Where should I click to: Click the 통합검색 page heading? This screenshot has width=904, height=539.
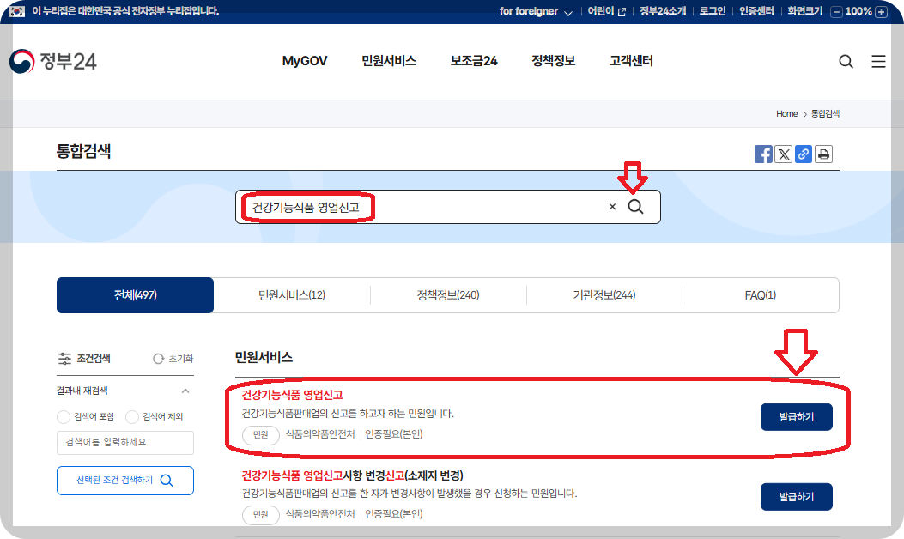point(83,151)
